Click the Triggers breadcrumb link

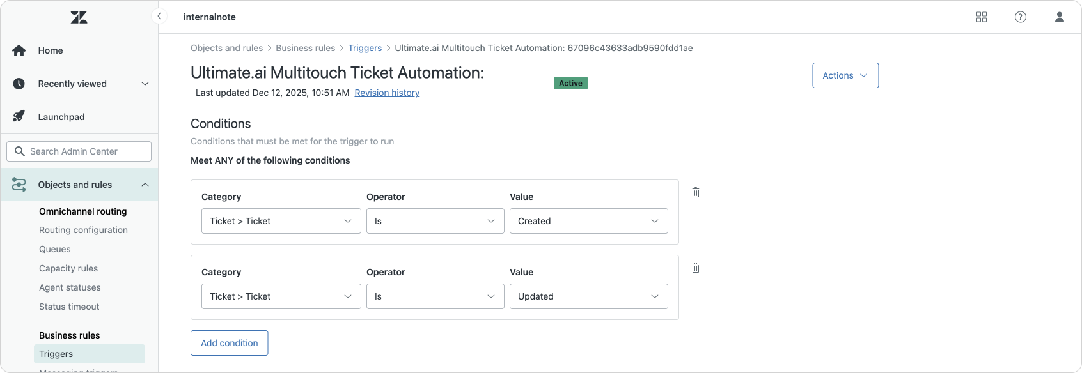coord(365,48)
